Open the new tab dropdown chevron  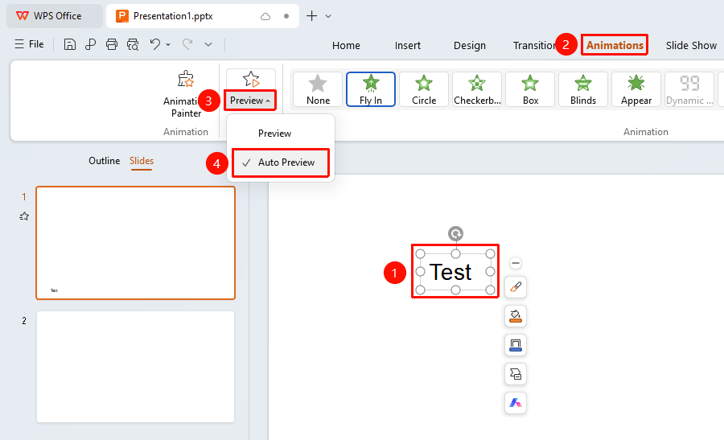click(x=328, y=16)
